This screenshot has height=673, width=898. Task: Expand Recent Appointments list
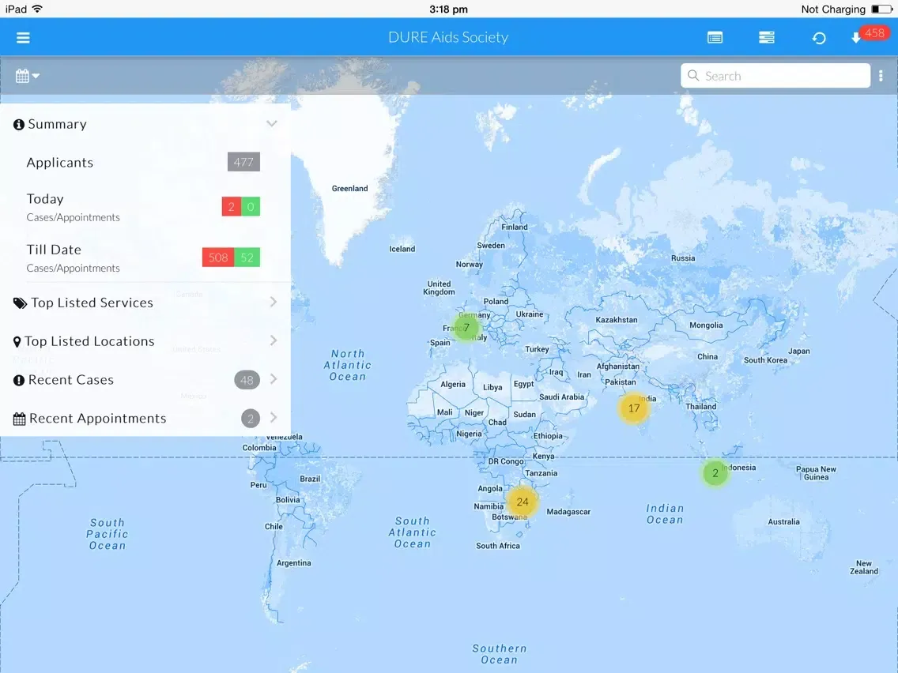coord(272,418)
